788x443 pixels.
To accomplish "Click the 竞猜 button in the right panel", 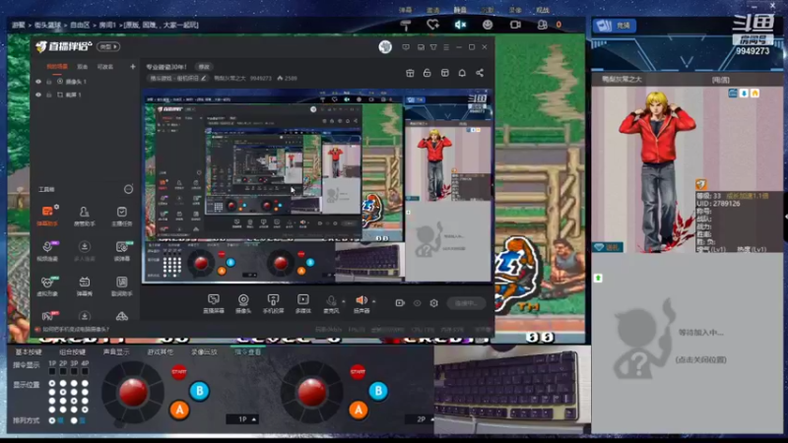I will 615,26.
